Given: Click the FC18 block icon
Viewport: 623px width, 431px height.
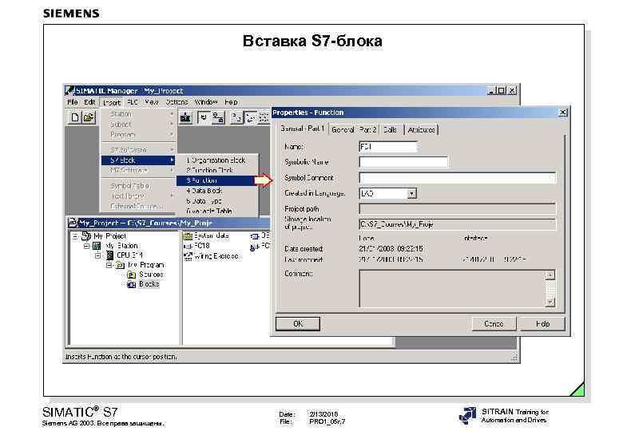Looking at the screenshot, I should 188,246.
